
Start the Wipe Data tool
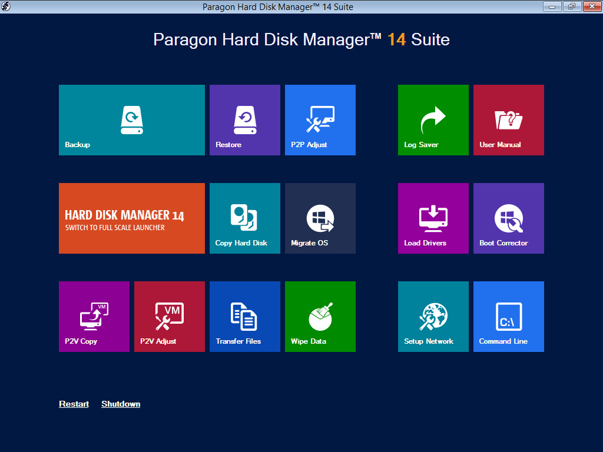coord(320,316)
